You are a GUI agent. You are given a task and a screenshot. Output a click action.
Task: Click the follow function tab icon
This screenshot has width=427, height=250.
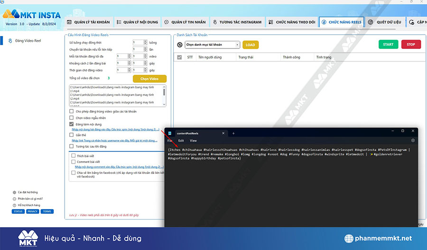tap(271, 22)
